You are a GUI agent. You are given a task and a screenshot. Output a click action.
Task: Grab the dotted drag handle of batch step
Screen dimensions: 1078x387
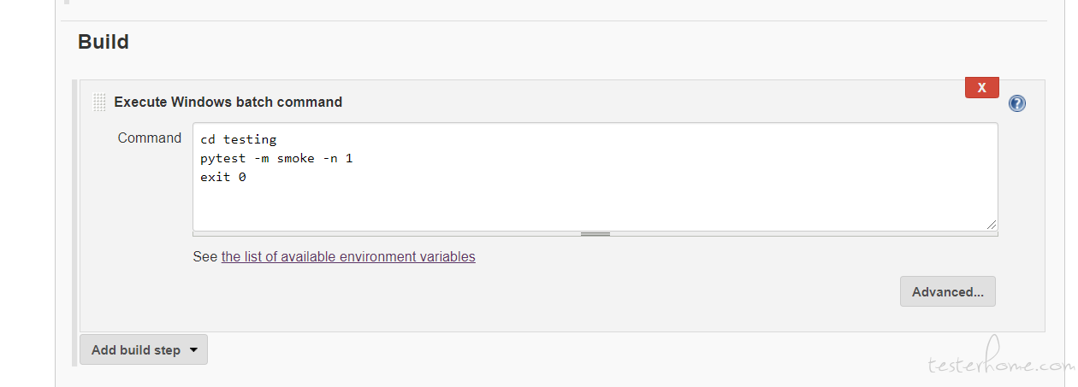click(99, 103)
